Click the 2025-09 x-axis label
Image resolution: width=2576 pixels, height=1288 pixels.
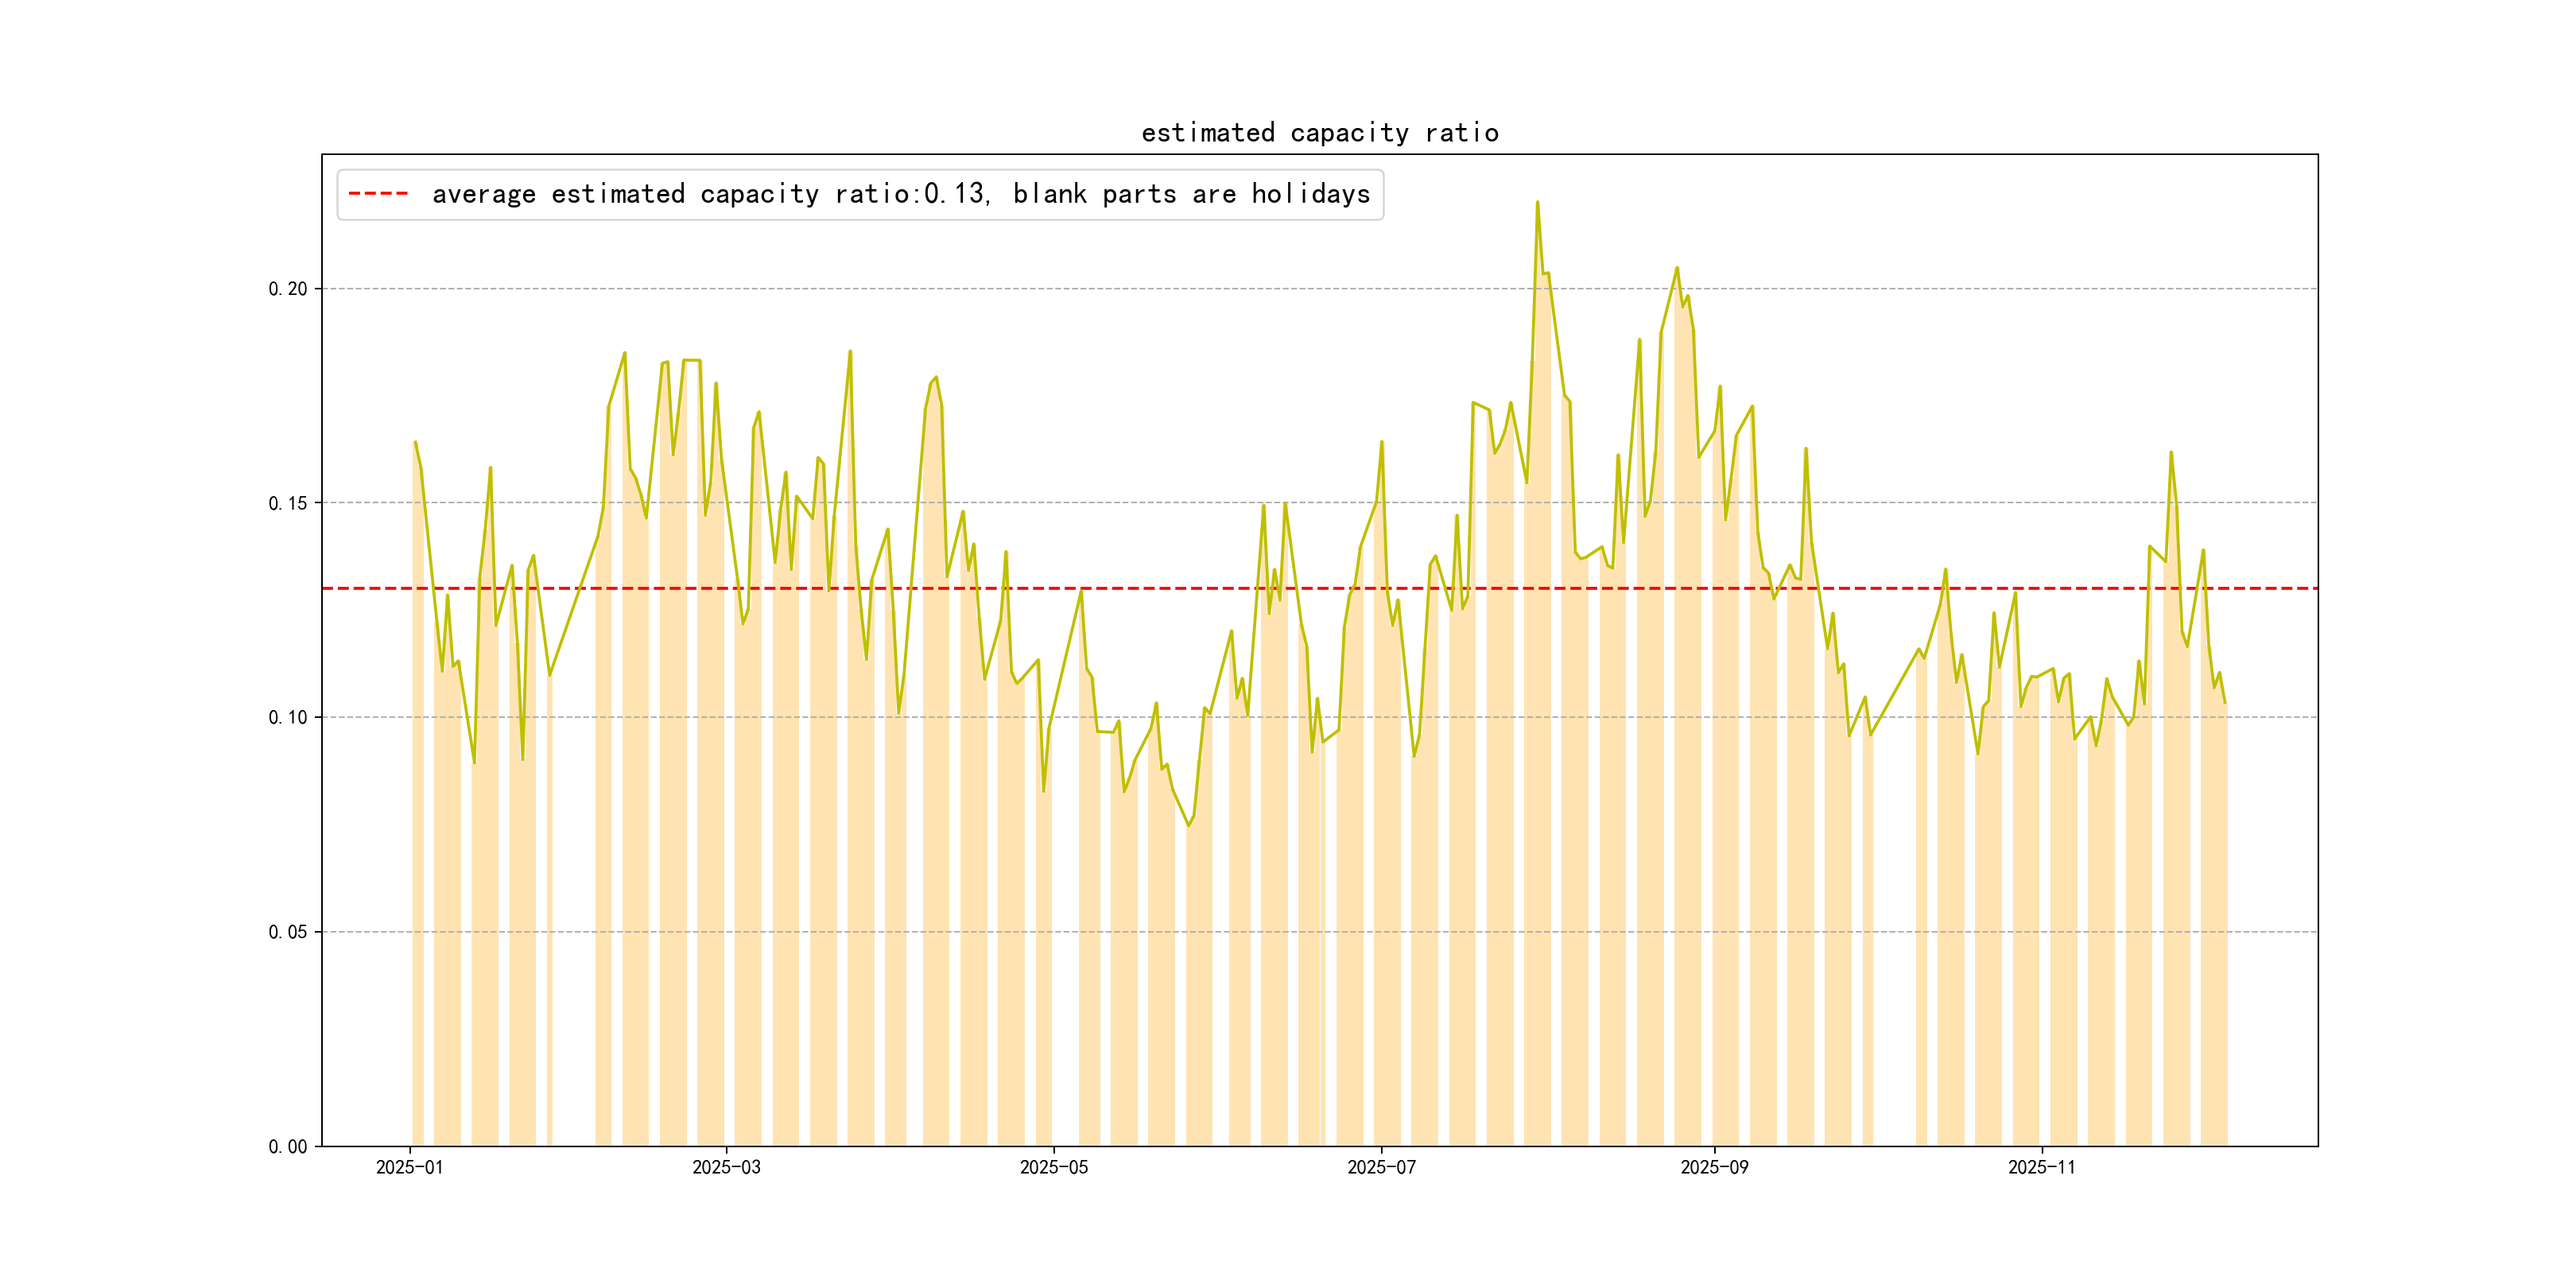[1714, 1167]
